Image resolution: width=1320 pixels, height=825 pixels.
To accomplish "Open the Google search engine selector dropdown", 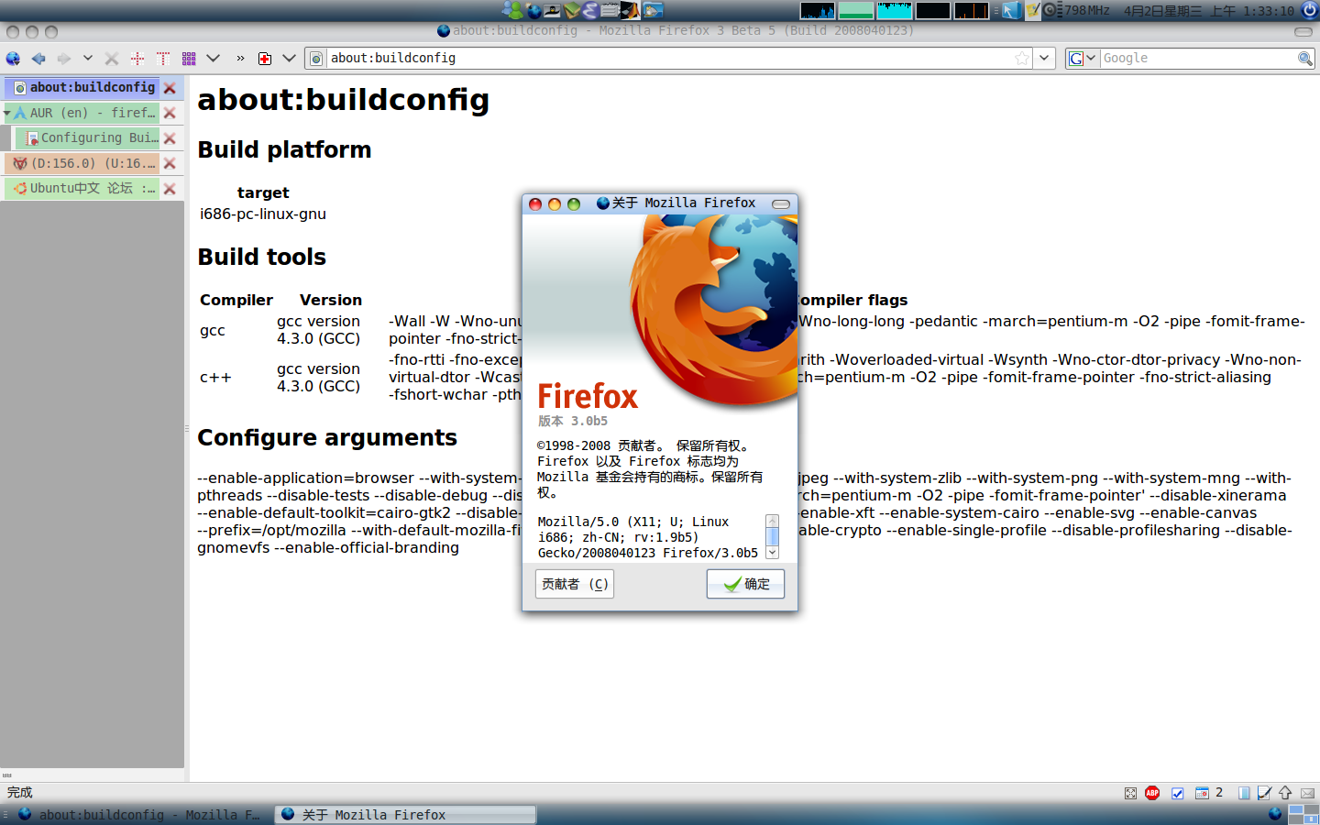I will click(x=1083, y=58).
